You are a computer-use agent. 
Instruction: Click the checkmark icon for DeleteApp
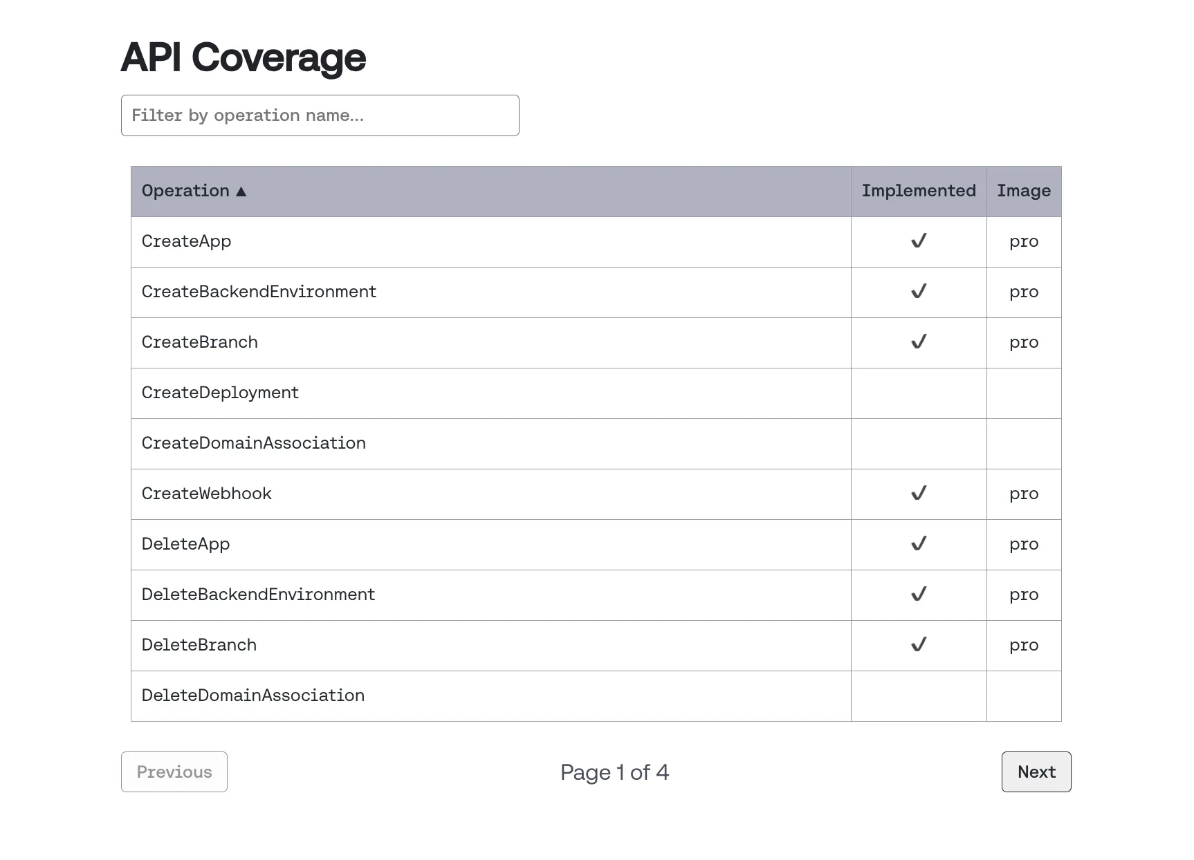(x=918, y=544)
